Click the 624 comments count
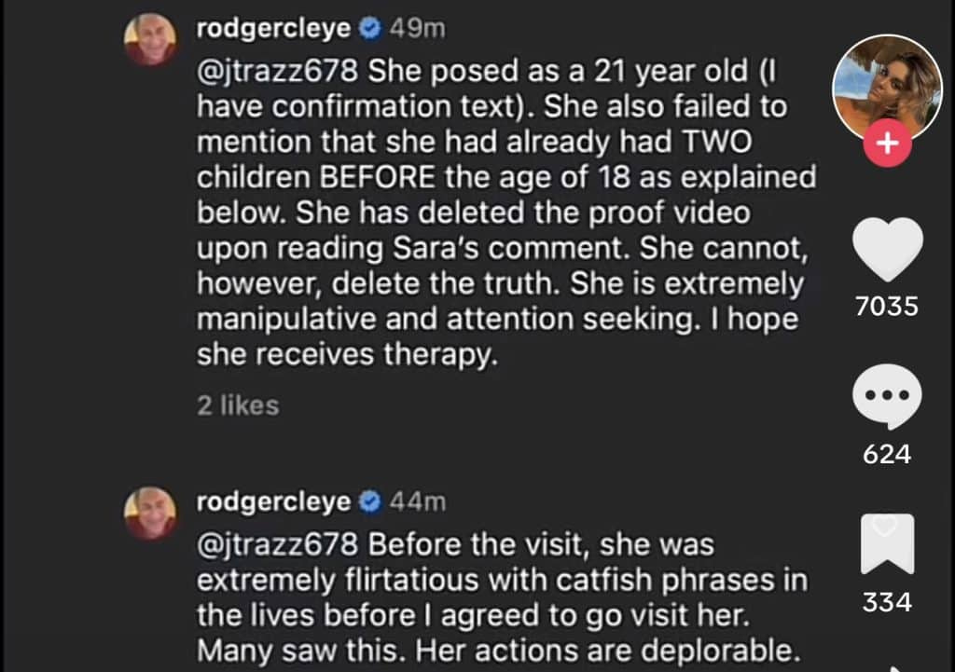 tap(887, 454)
